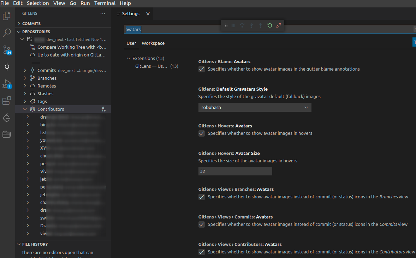Click the repository icon for dev_next
This screenshot has width=416, height=258.
[x=30, y=40]
